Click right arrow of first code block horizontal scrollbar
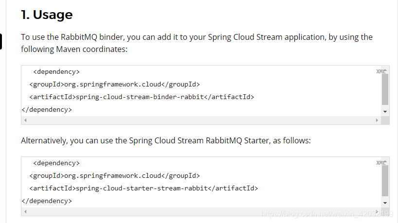 point(377,120)
